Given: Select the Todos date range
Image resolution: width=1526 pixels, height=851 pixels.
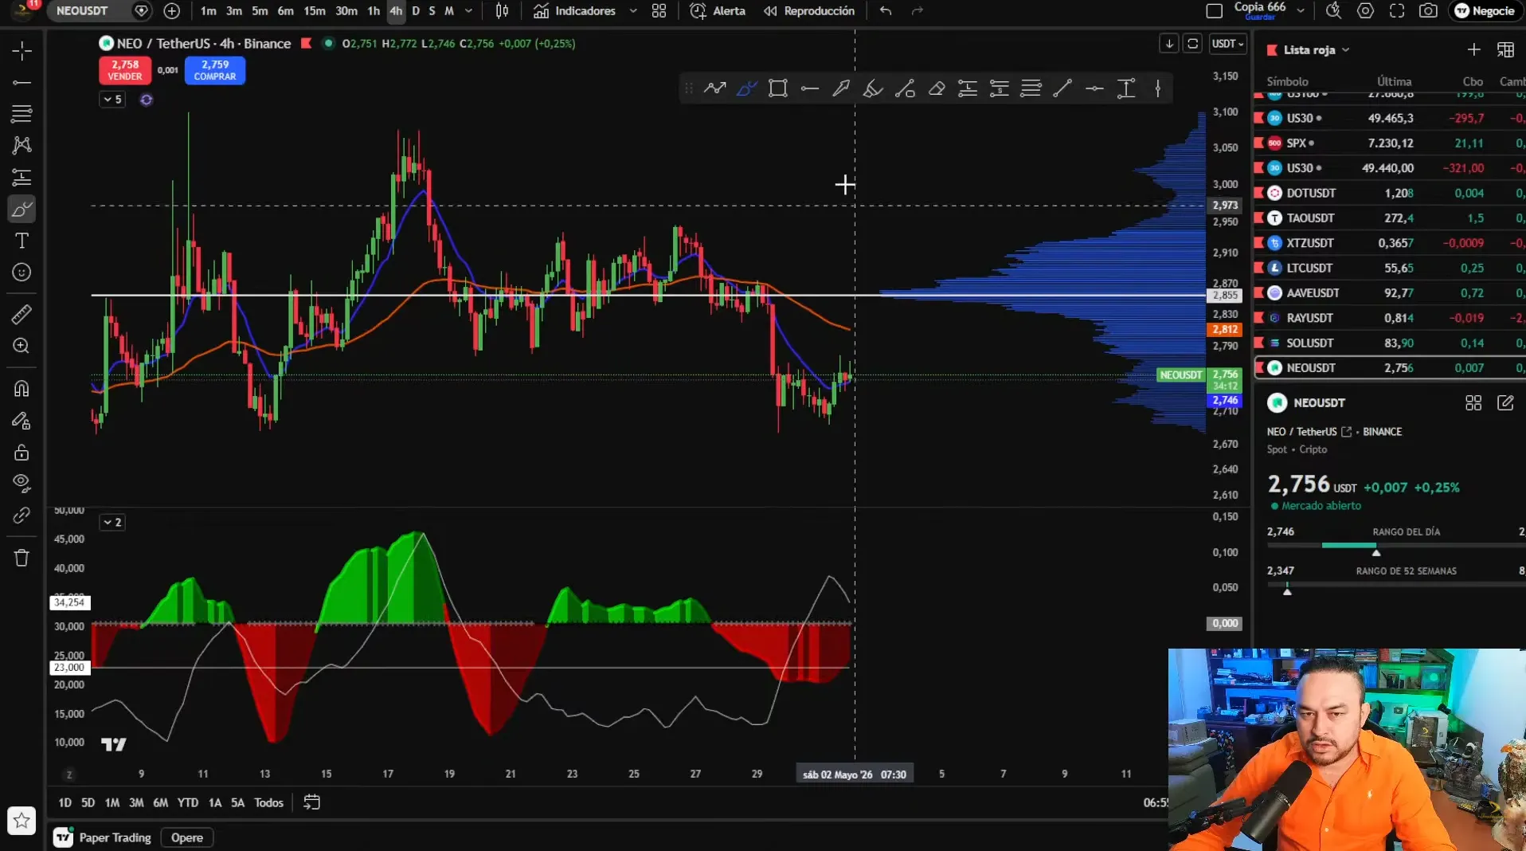Looking at the screenshot, I should tap(268, 802).
